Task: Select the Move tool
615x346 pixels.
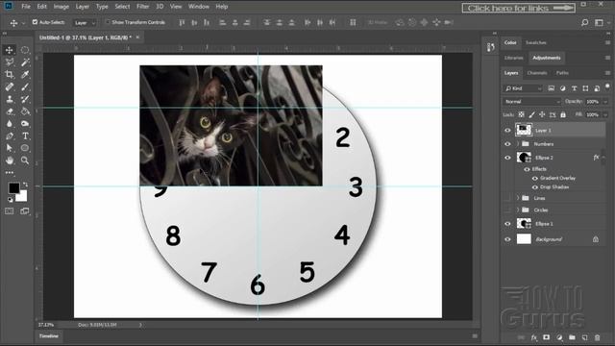Action: [x=9, y=50]
